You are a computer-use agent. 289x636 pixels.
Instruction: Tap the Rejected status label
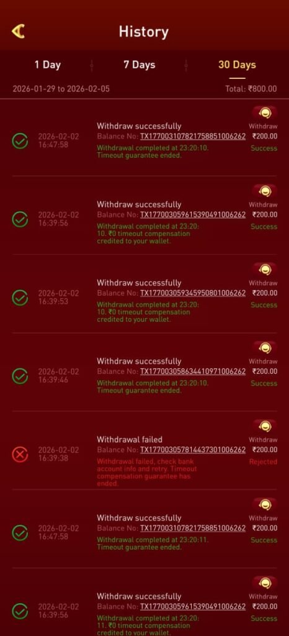[263, 461]
